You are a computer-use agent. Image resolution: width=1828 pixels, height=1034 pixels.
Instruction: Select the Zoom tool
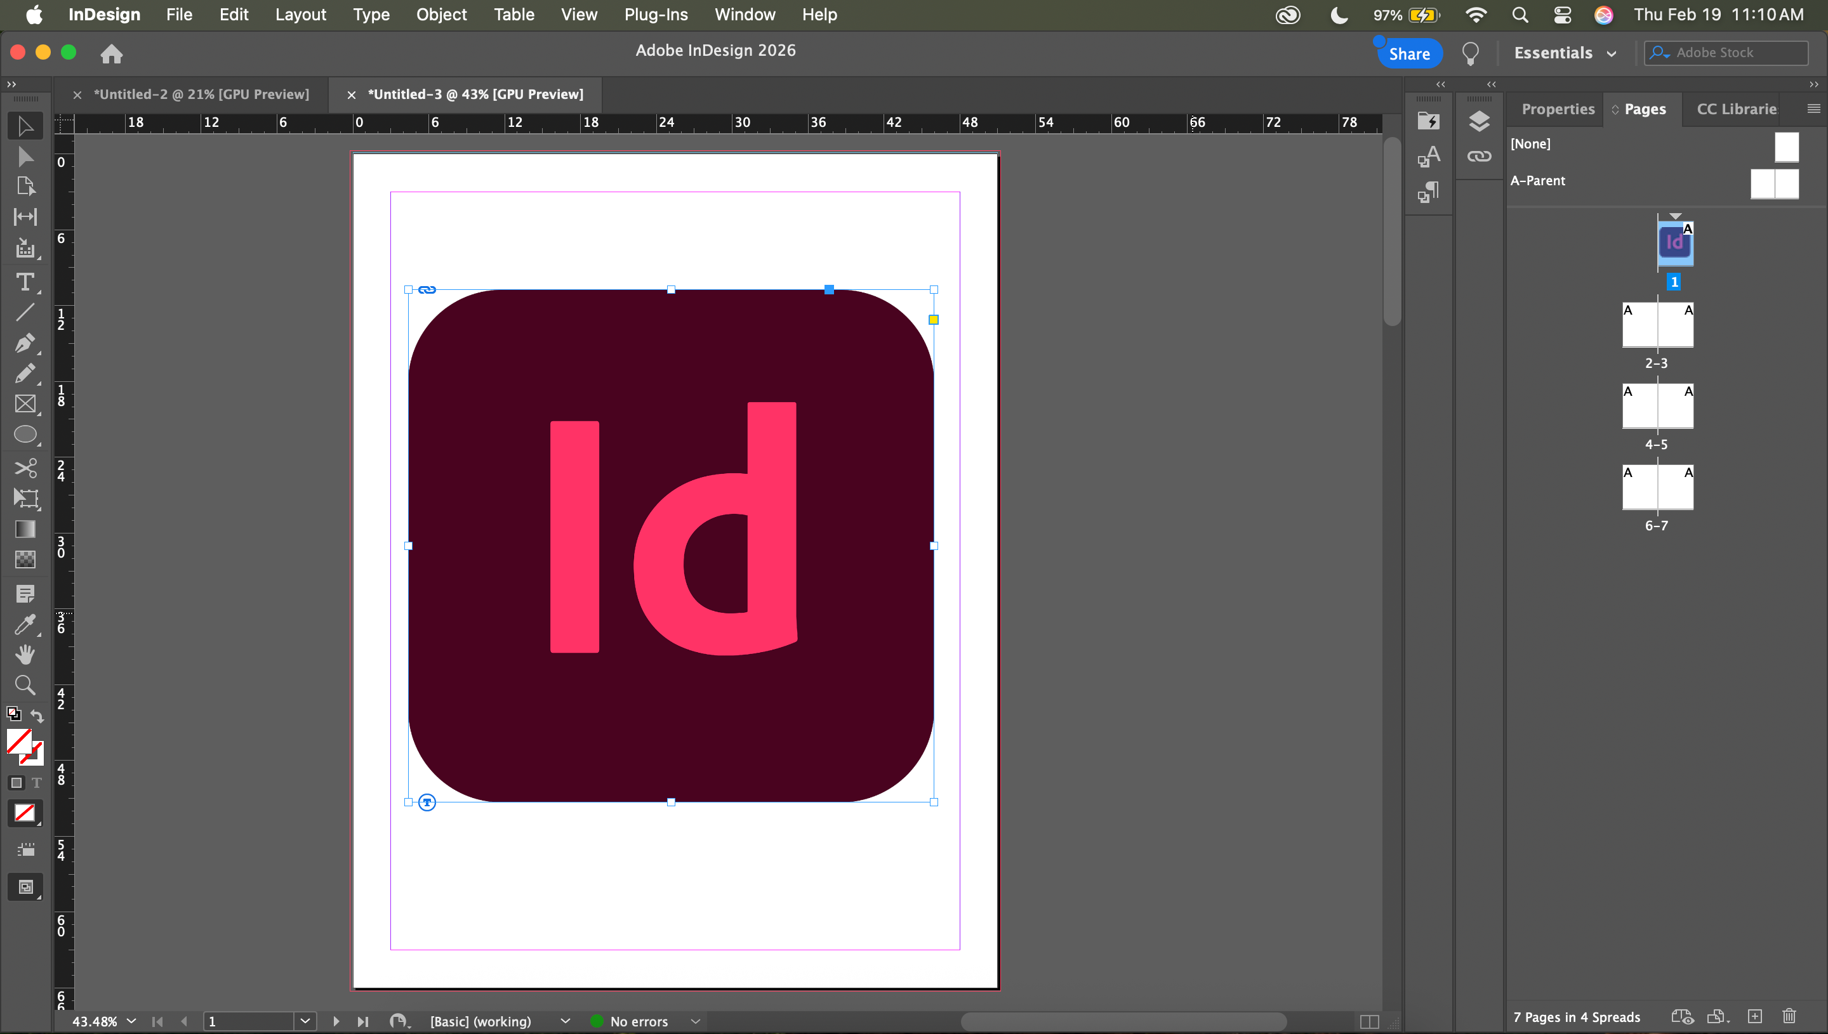click(x=25, y=685)
